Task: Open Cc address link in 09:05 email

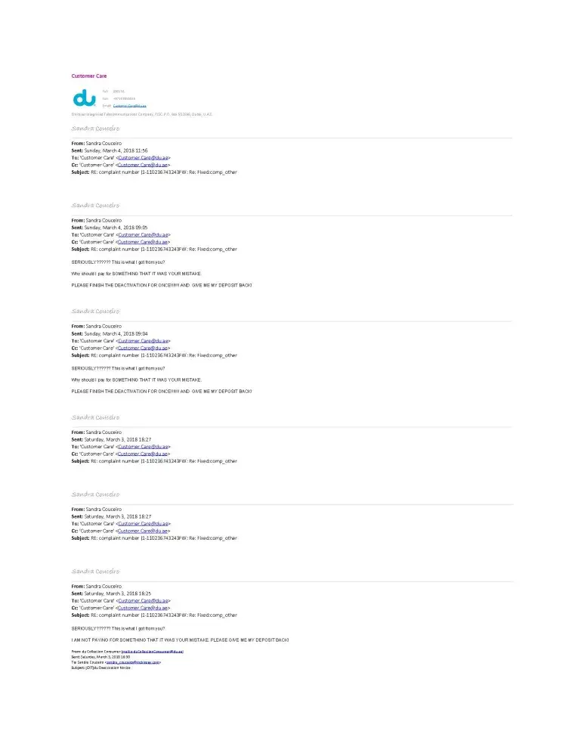Action: (x=143, y=242)
